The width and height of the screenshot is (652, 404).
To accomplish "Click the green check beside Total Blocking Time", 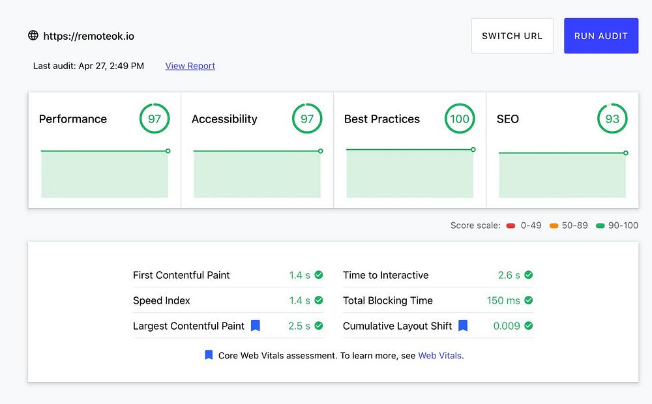I will [x=529, y=300].
